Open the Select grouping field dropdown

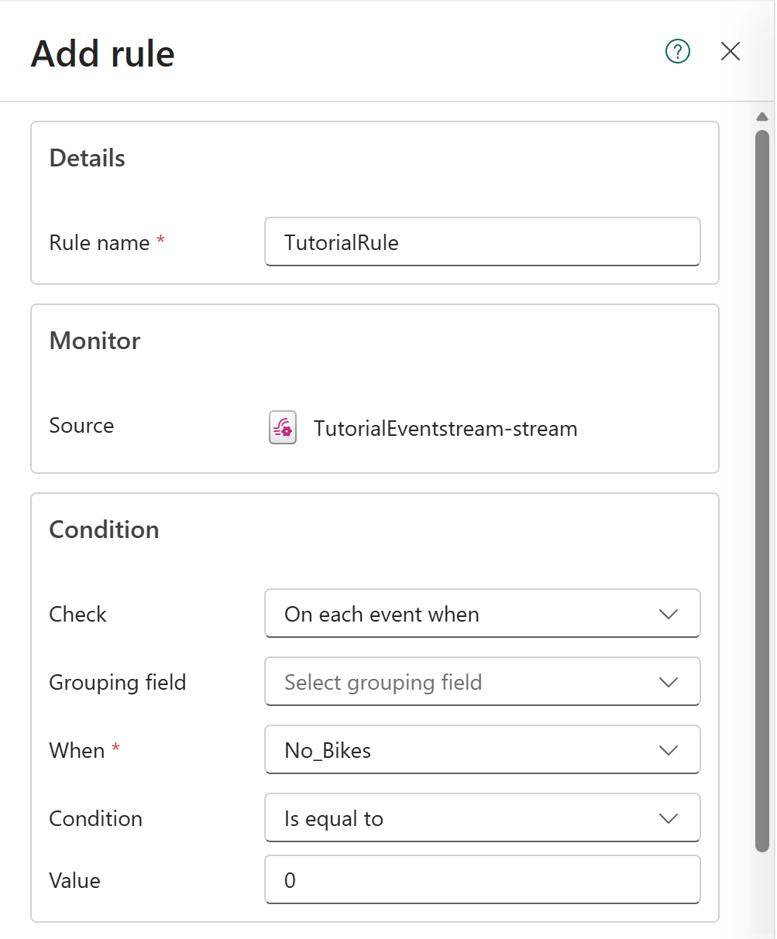point(483,682)
